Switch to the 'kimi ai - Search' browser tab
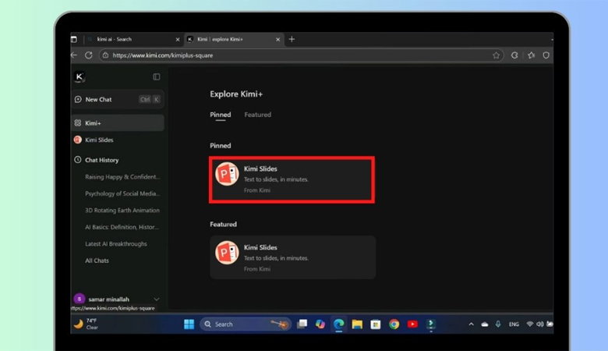608x351 pixels. click(132, 39)
